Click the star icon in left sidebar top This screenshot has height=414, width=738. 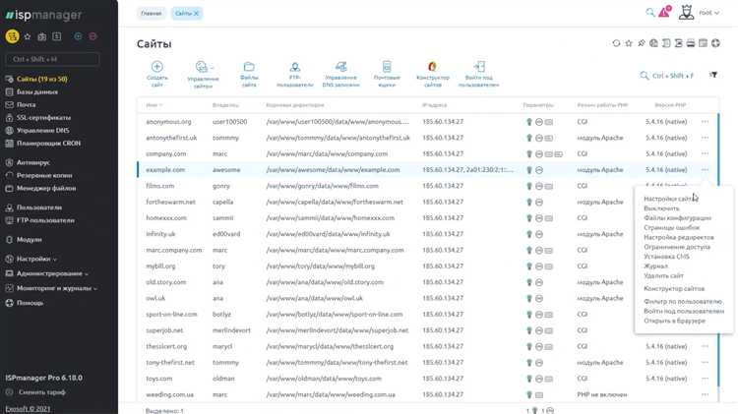[x=28, y=36]
